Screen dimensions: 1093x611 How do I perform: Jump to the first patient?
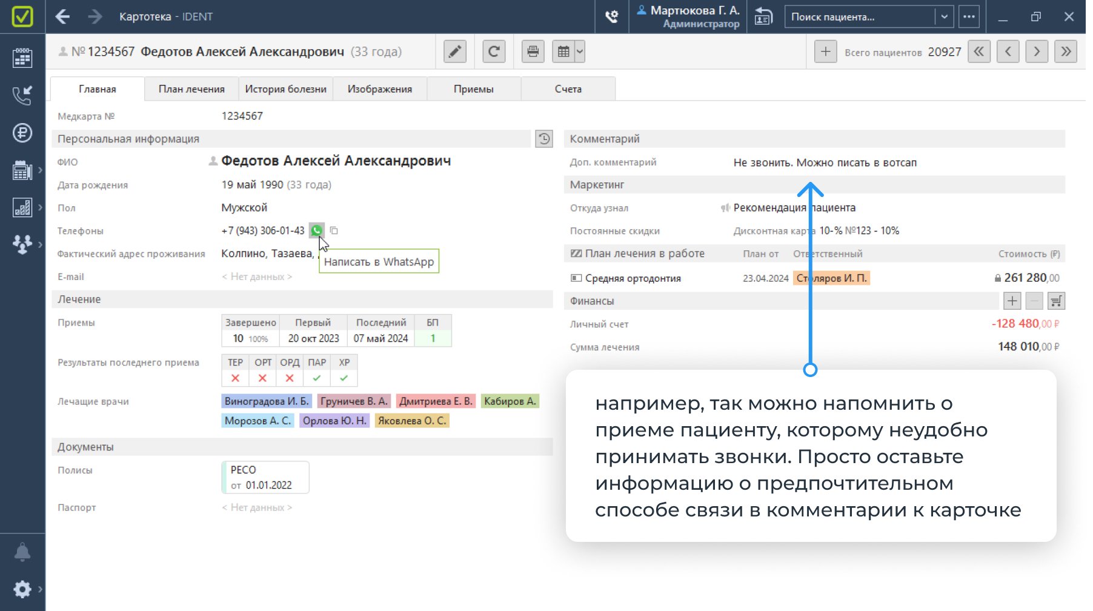[x=979, y=52]
